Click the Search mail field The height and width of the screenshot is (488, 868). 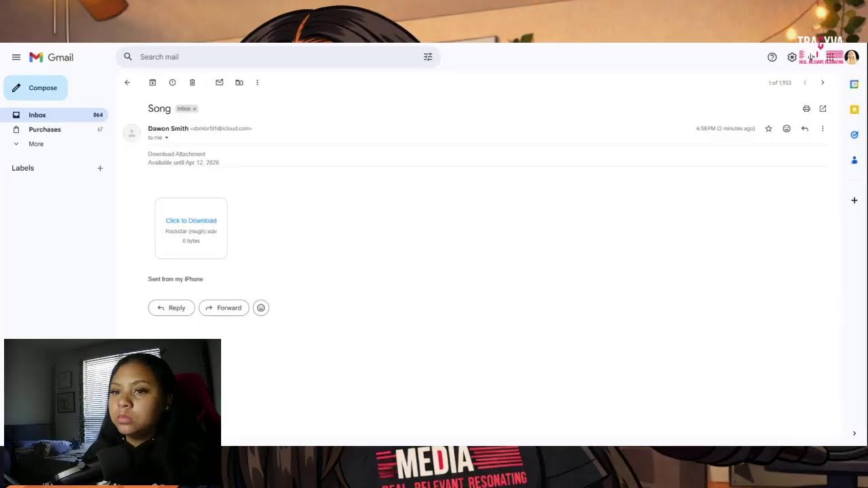coord(278,57)
